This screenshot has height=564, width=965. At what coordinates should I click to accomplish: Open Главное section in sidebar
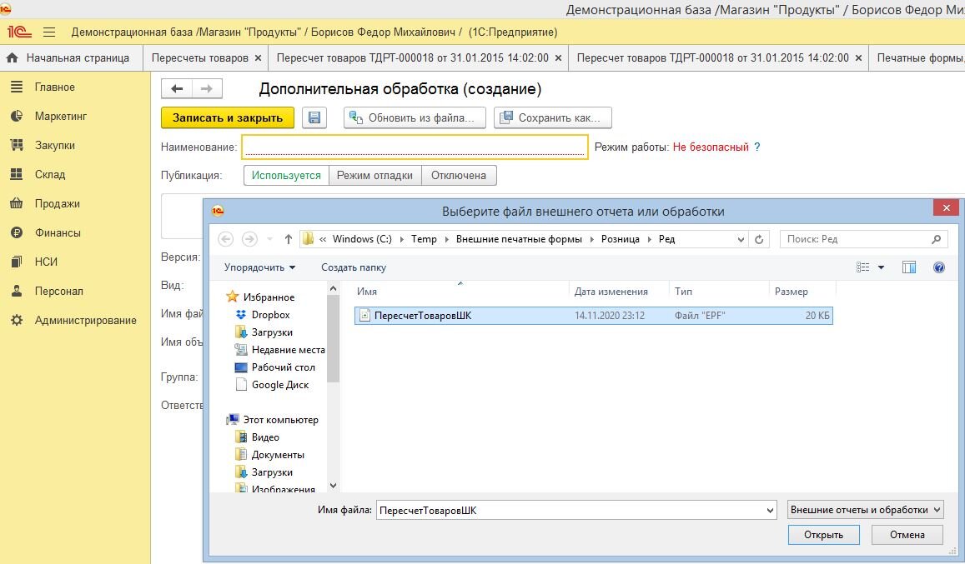point(55,87)
